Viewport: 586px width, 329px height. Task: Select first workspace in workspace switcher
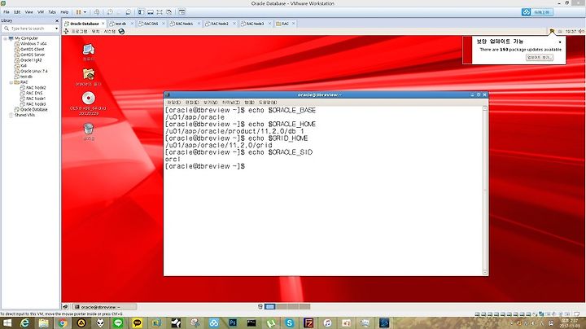270,306
